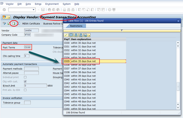Screen dimensions: 183x118
Task: Toggle the Clrg with cust. checkbox
Action: [25, 81]
